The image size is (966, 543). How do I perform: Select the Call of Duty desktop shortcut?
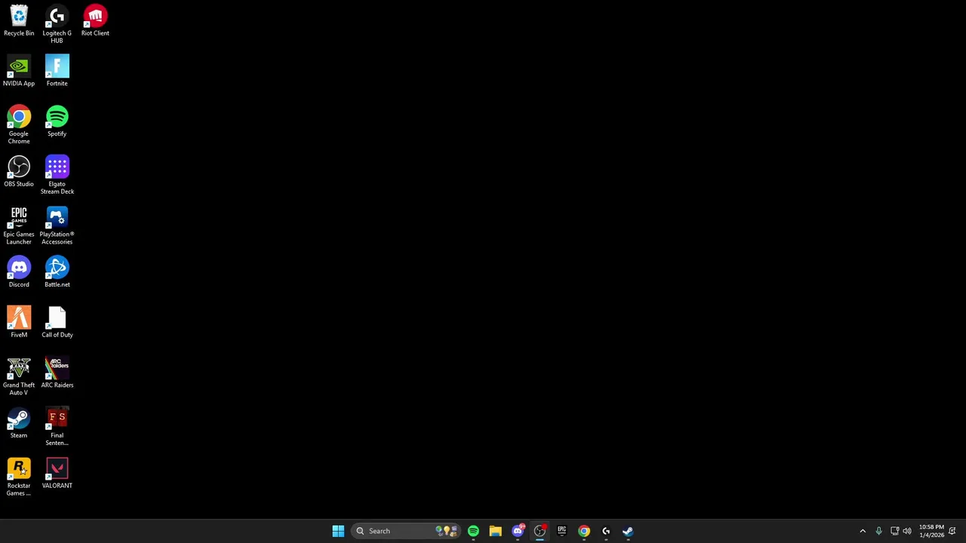[x=57, y=322]
